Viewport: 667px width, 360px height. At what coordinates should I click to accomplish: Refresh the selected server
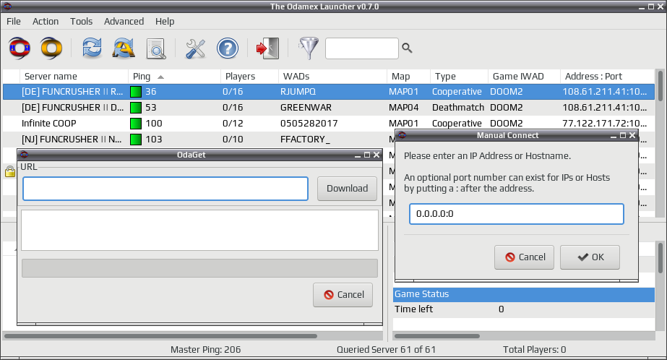coord(92,48)
